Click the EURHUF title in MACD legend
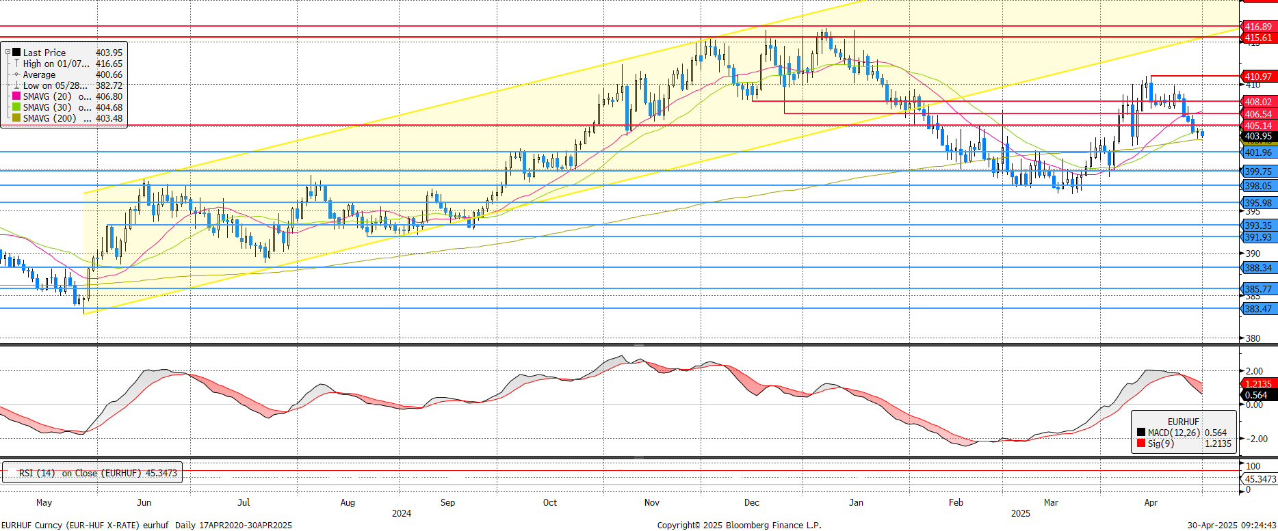 pos(1183,422)
